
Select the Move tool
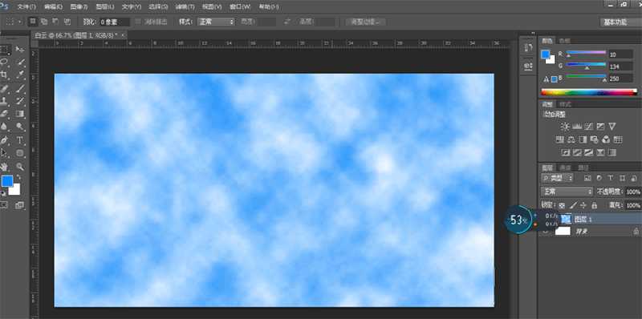pyautogui.click(x=19, y=50)
